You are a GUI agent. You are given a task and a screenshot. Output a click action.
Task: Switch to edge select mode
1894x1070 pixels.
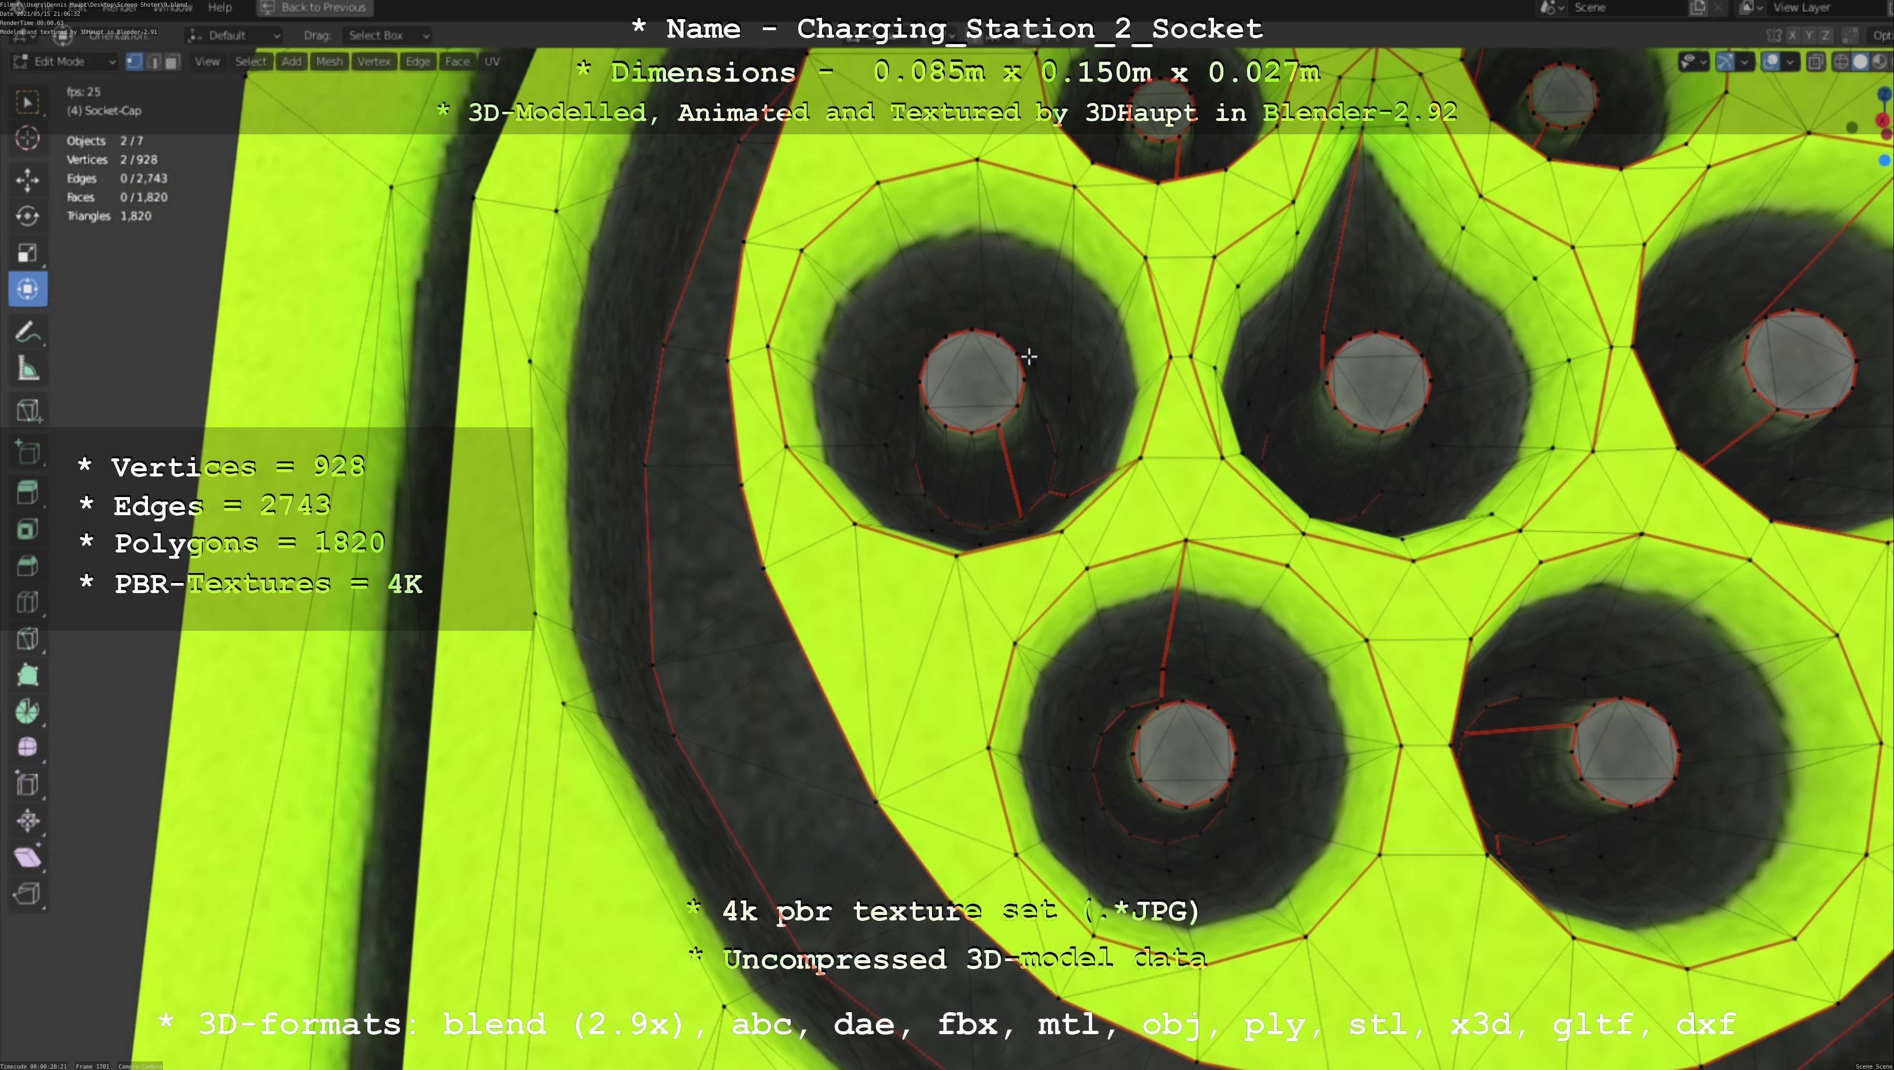click(x=154, y=62)
